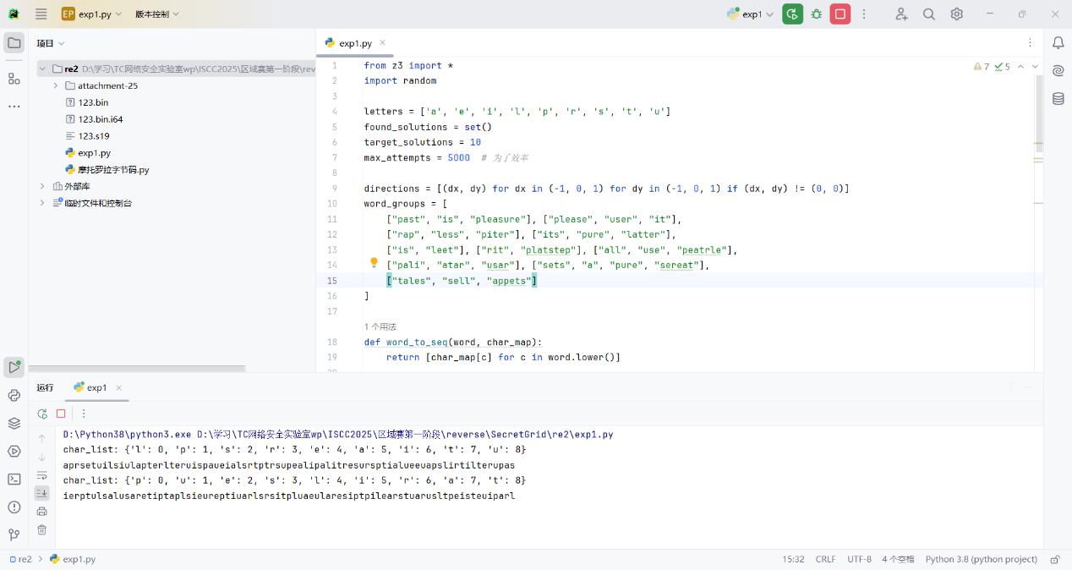This screenshot has width=1072, height=570.
Task: Change UTF-8 file encoding
Action: (859, 559)
